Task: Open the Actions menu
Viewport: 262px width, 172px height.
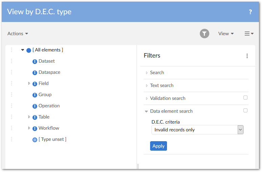Action: [x=18, y=34]
